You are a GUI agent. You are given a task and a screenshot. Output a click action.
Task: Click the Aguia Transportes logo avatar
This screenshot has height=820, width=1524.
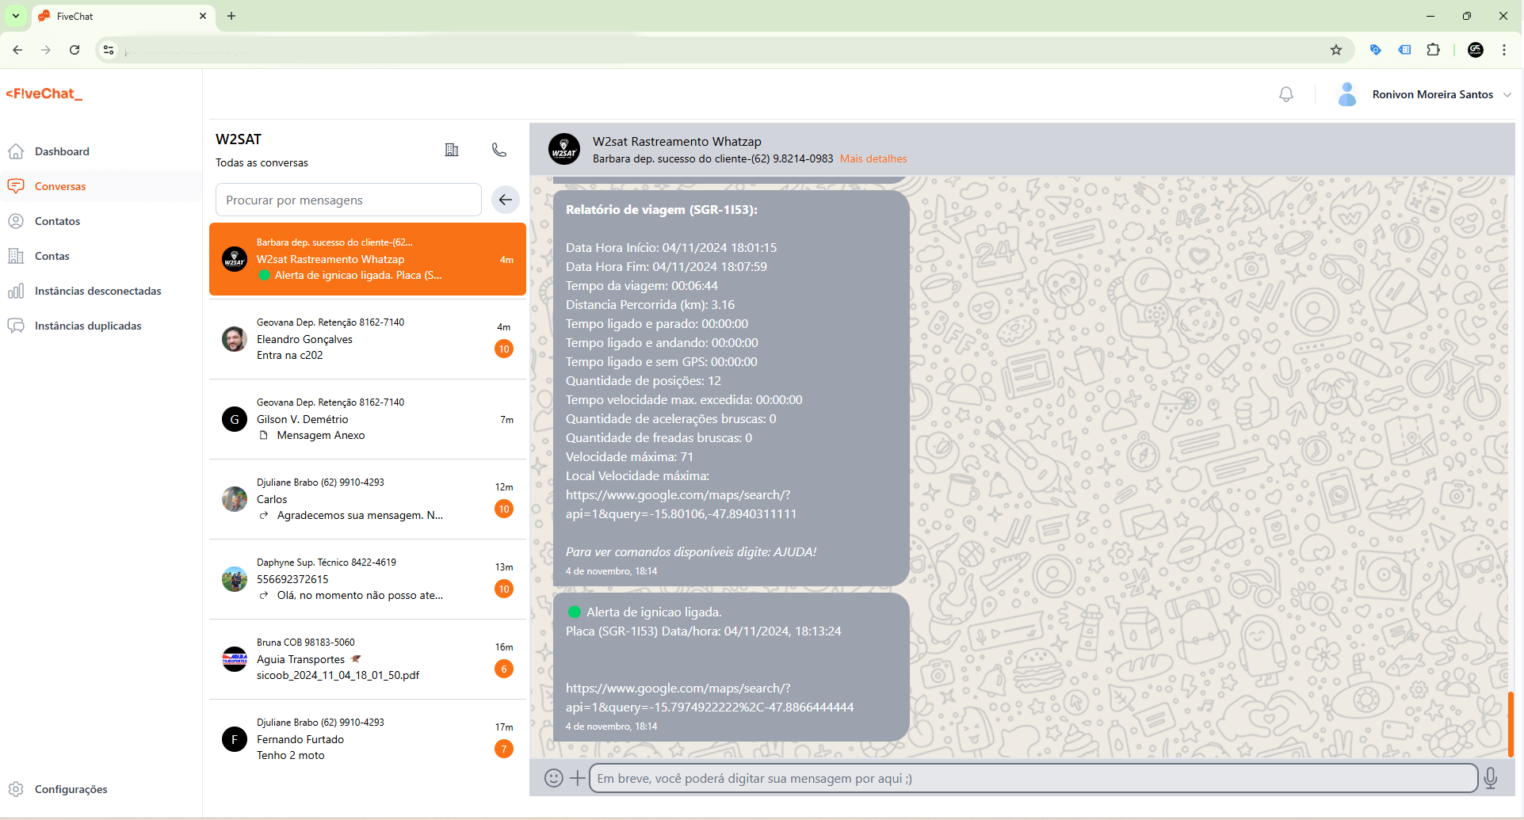235,659
